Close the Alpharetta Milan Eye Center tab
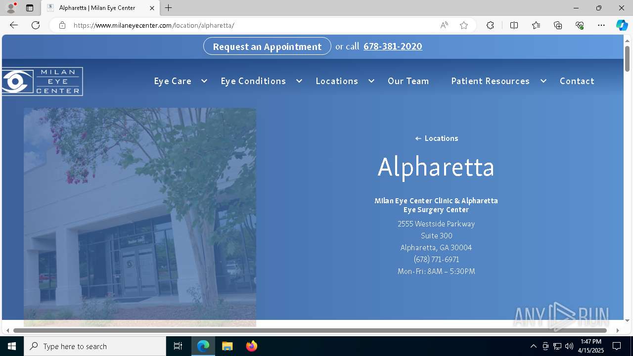This screenshot has height=356, width=633. [152, 8]
